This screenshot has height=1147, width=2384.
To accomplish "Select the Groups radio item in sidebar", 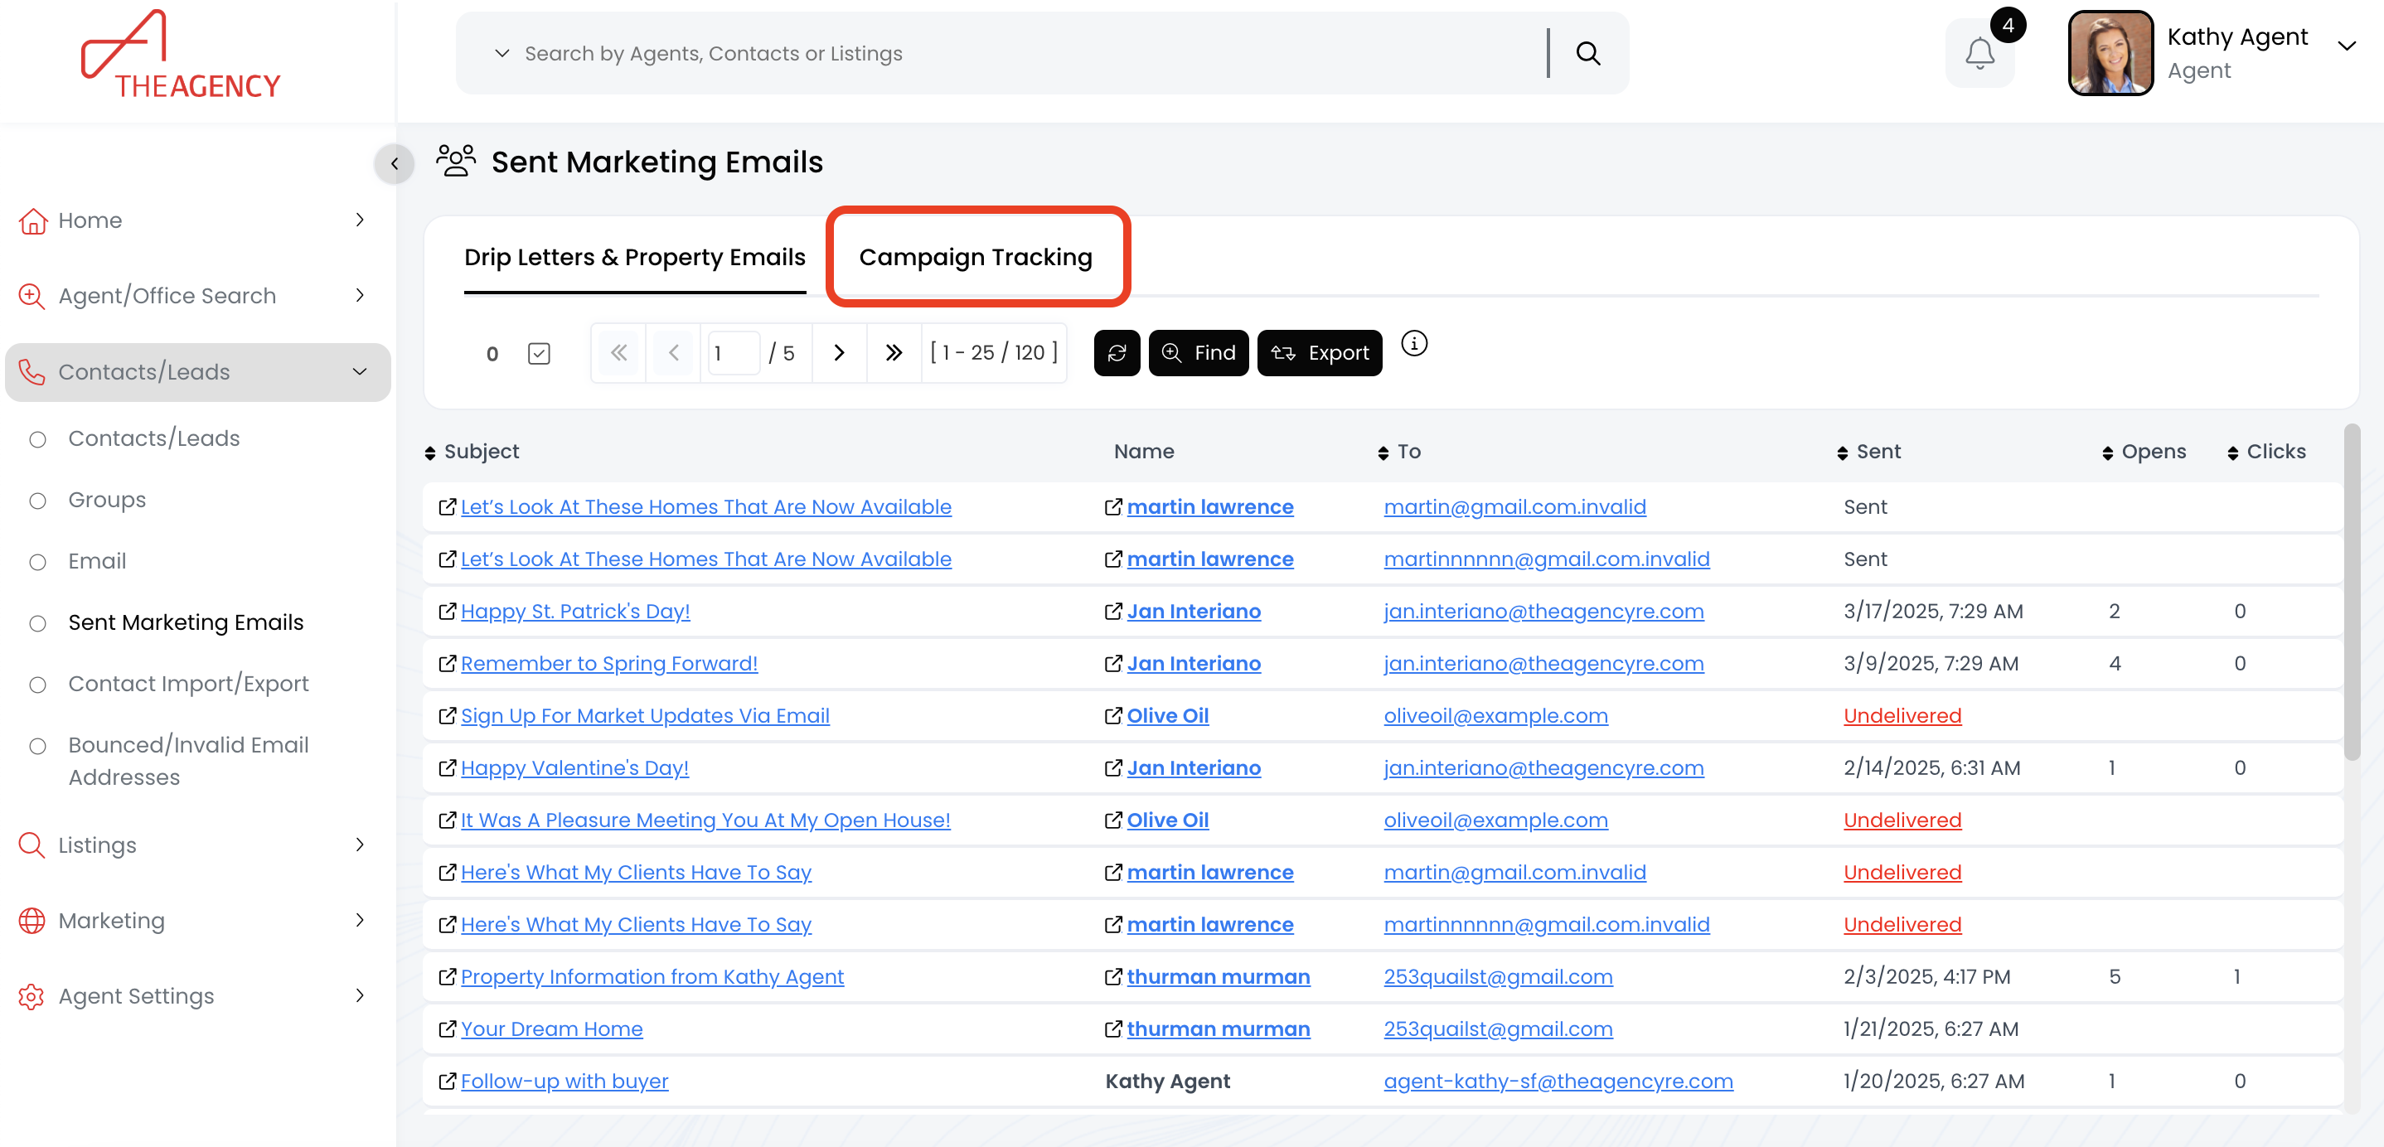I will tap(108, 501).
